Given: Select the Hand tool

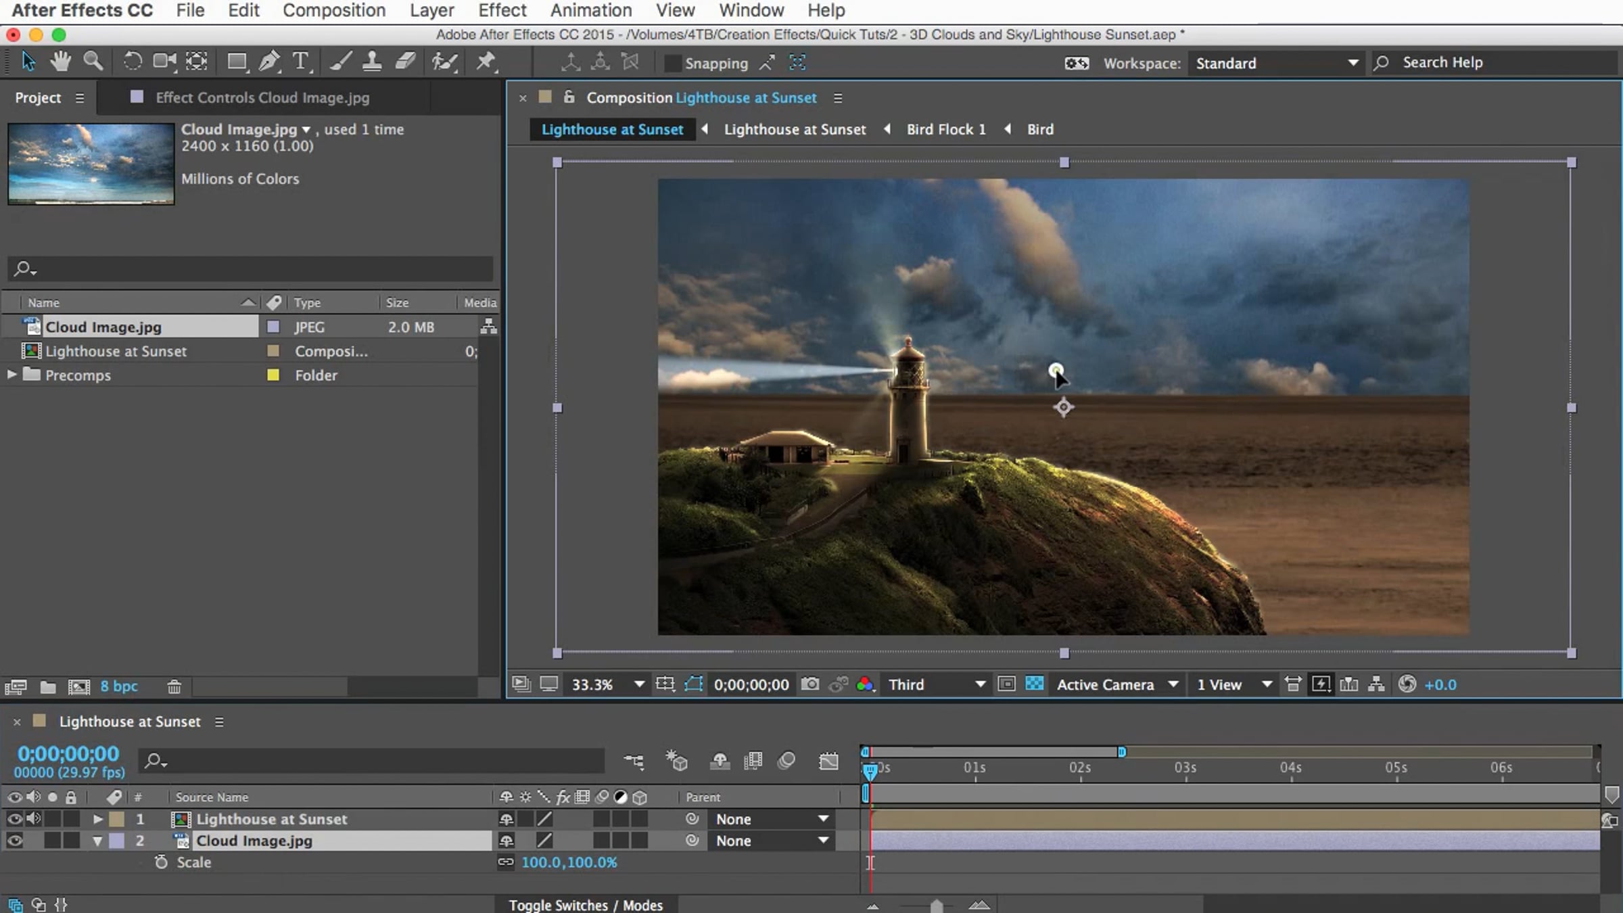Looking at the screenshot, I should click(60, 62).
